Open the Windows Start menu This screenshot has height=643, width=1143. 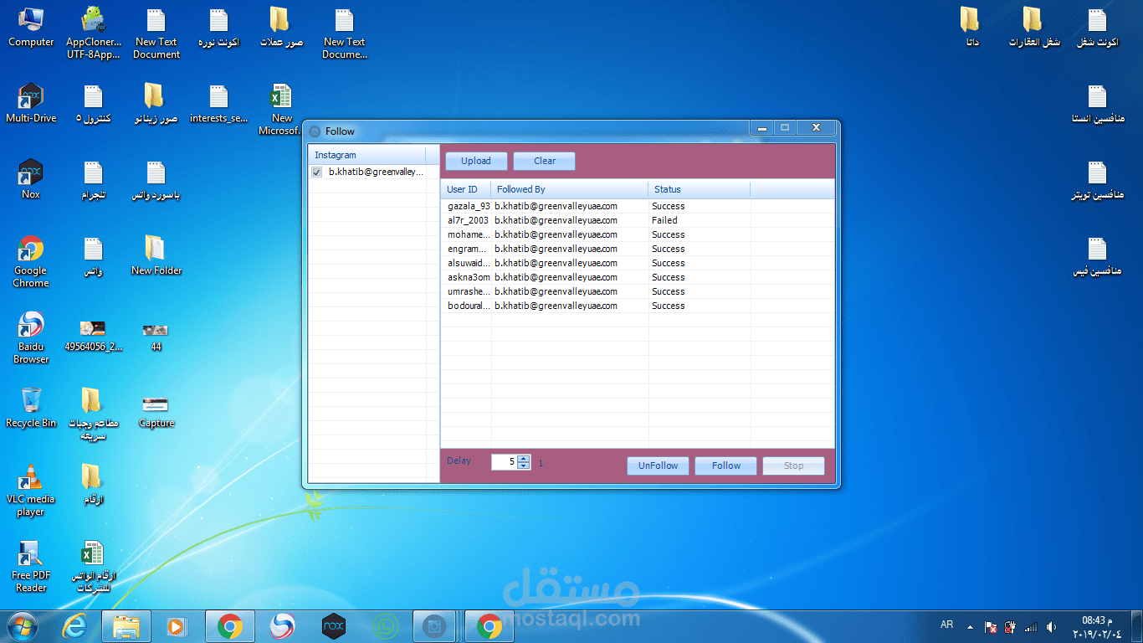click(x=22, y=626)
